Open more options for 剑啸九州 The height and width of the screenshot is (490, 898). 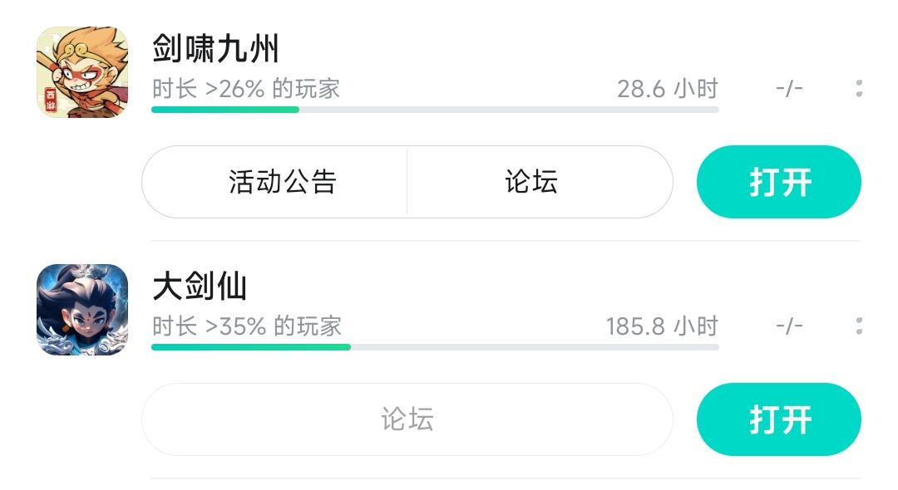(859, 89)
